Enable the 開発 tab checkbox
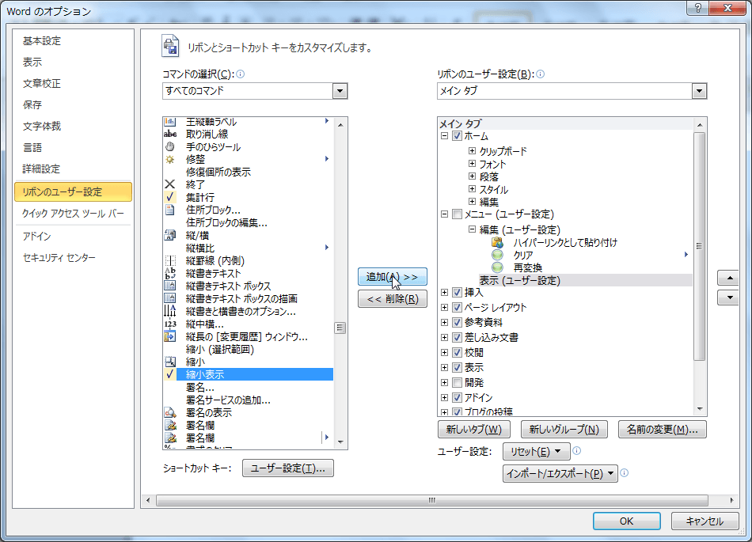 (457, 382)
